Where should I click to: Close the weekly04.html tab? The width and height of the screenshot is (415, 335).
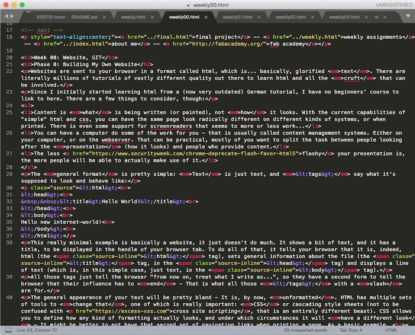[x=366, y=17]
